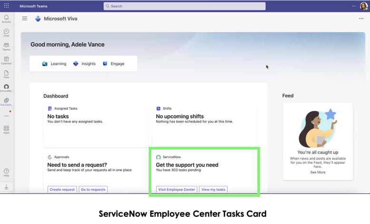Click the View my tasks button

pos(214,190)
